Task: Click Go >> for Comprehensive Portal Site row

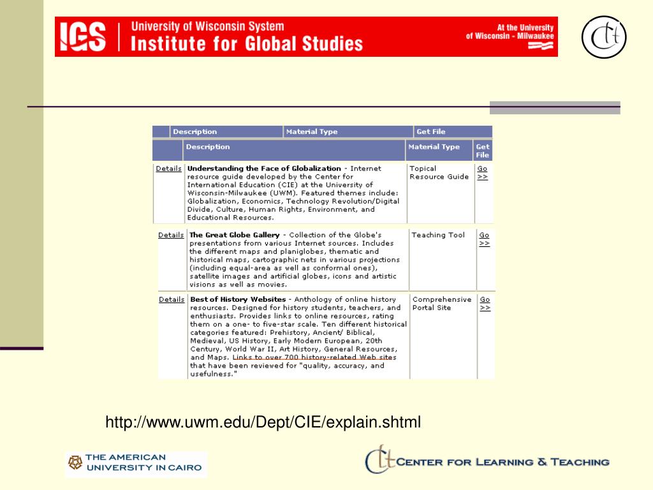Action: [x=485, y=304]
